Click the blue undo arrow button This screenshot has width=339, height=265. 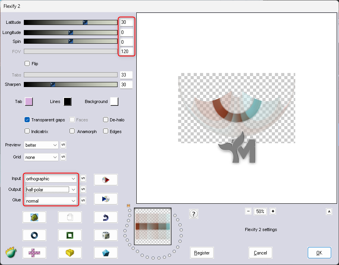pos(105,217)
